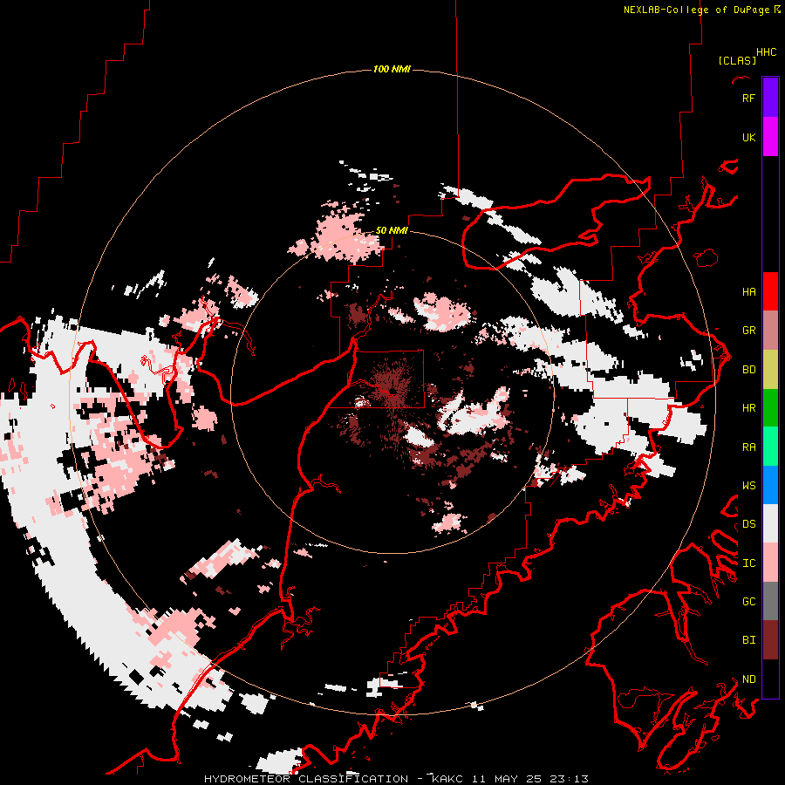Click the radar site center dot

point(392,391)
